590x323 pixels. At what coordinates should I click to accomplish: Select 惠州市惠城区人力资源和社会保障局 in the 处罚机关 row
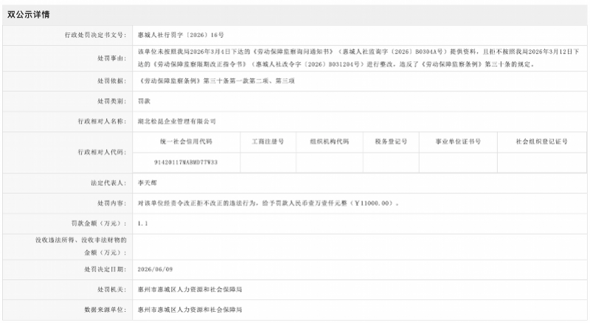pos(190,290)
